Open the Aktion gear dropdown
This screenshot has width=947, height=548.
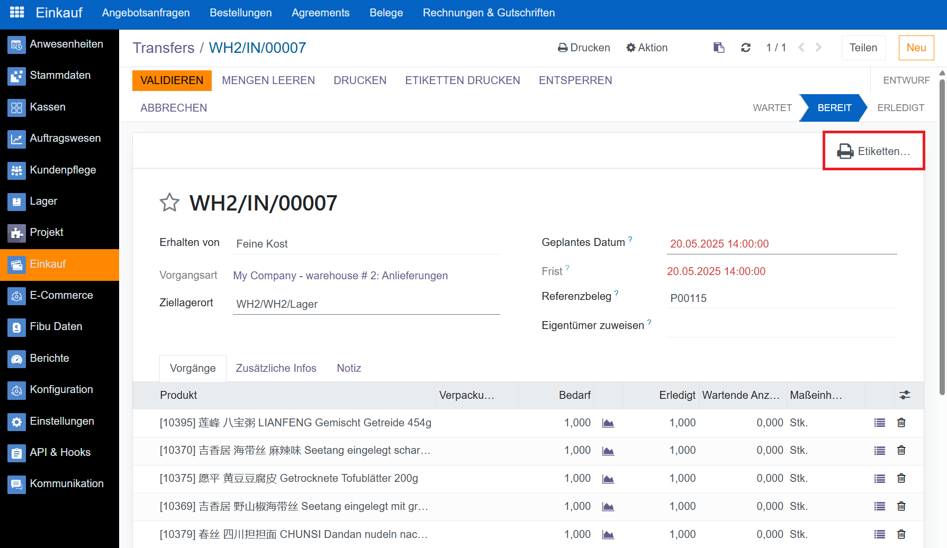coord(646,48)
